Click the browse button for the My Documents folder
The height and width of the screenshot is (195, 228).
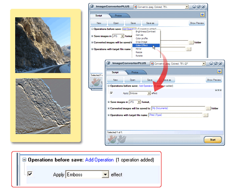click(208, 109)
